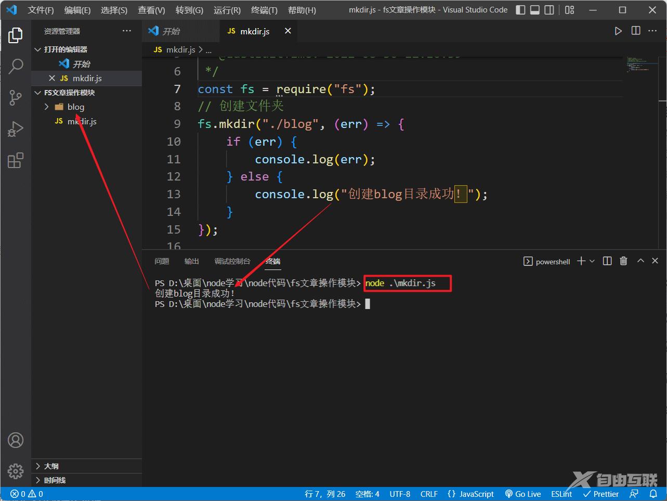The width and height of the screenshot is (667, 501).
Task: Open the Explorer panel More Actions ellipsis
Action: pyautogui.click(x=127, y=31)
